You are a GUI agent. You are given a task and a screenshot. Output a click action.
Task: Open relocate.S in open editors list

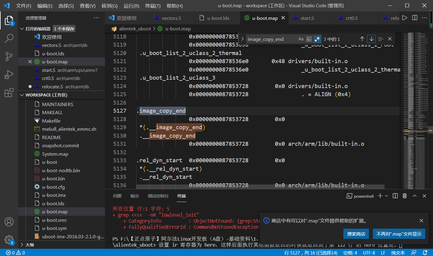click(x=52, y=87)
